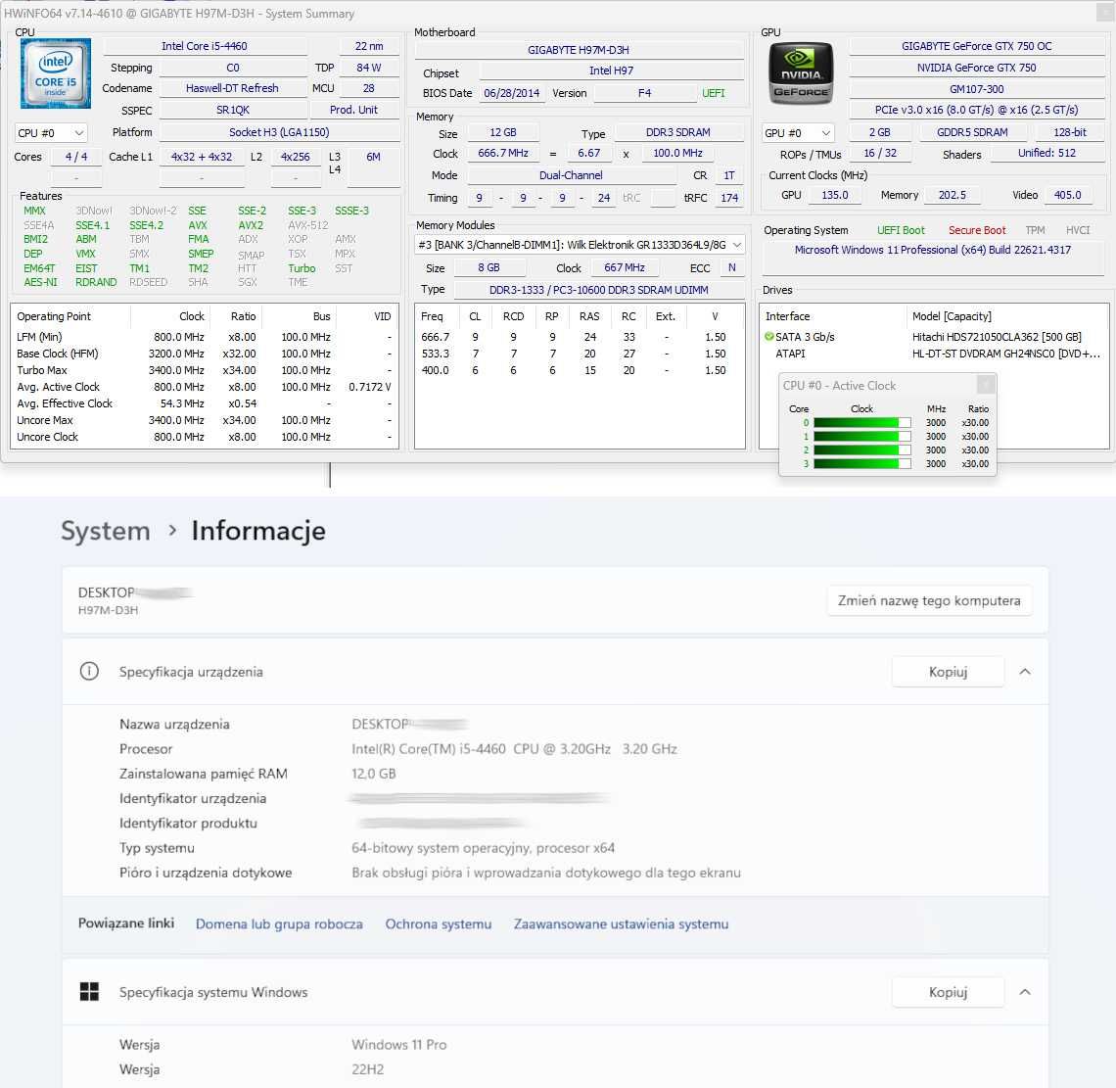The height and width of the screenshot is (1088, 1116).
Task: Select the Turbo Max operating point row
Action: click(x=205, y=370)
